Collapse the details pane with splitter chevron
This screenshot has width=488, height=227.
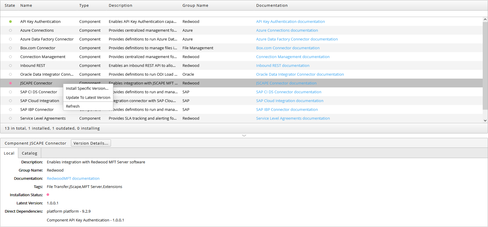coord(244,135)
